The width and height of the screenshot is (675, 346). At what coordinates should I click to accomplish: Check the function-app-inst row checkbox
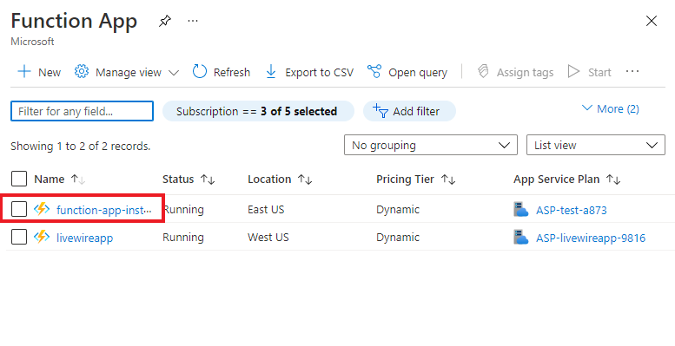tap(19, 209)
